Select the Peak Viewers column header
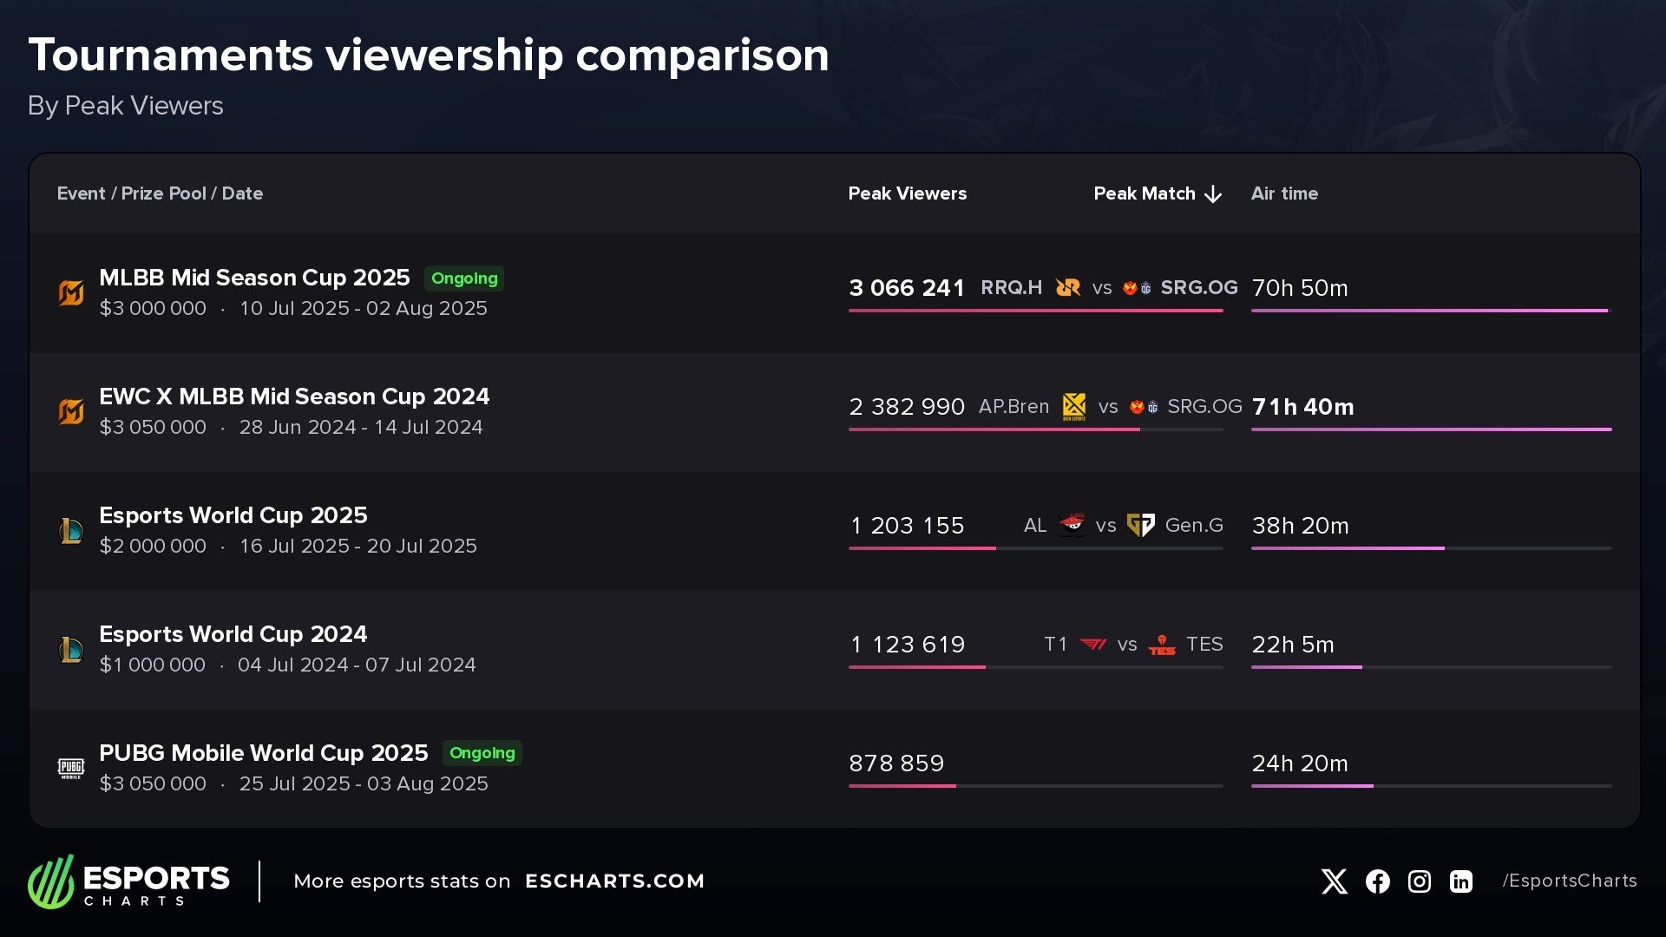 (x=907, y=193)
